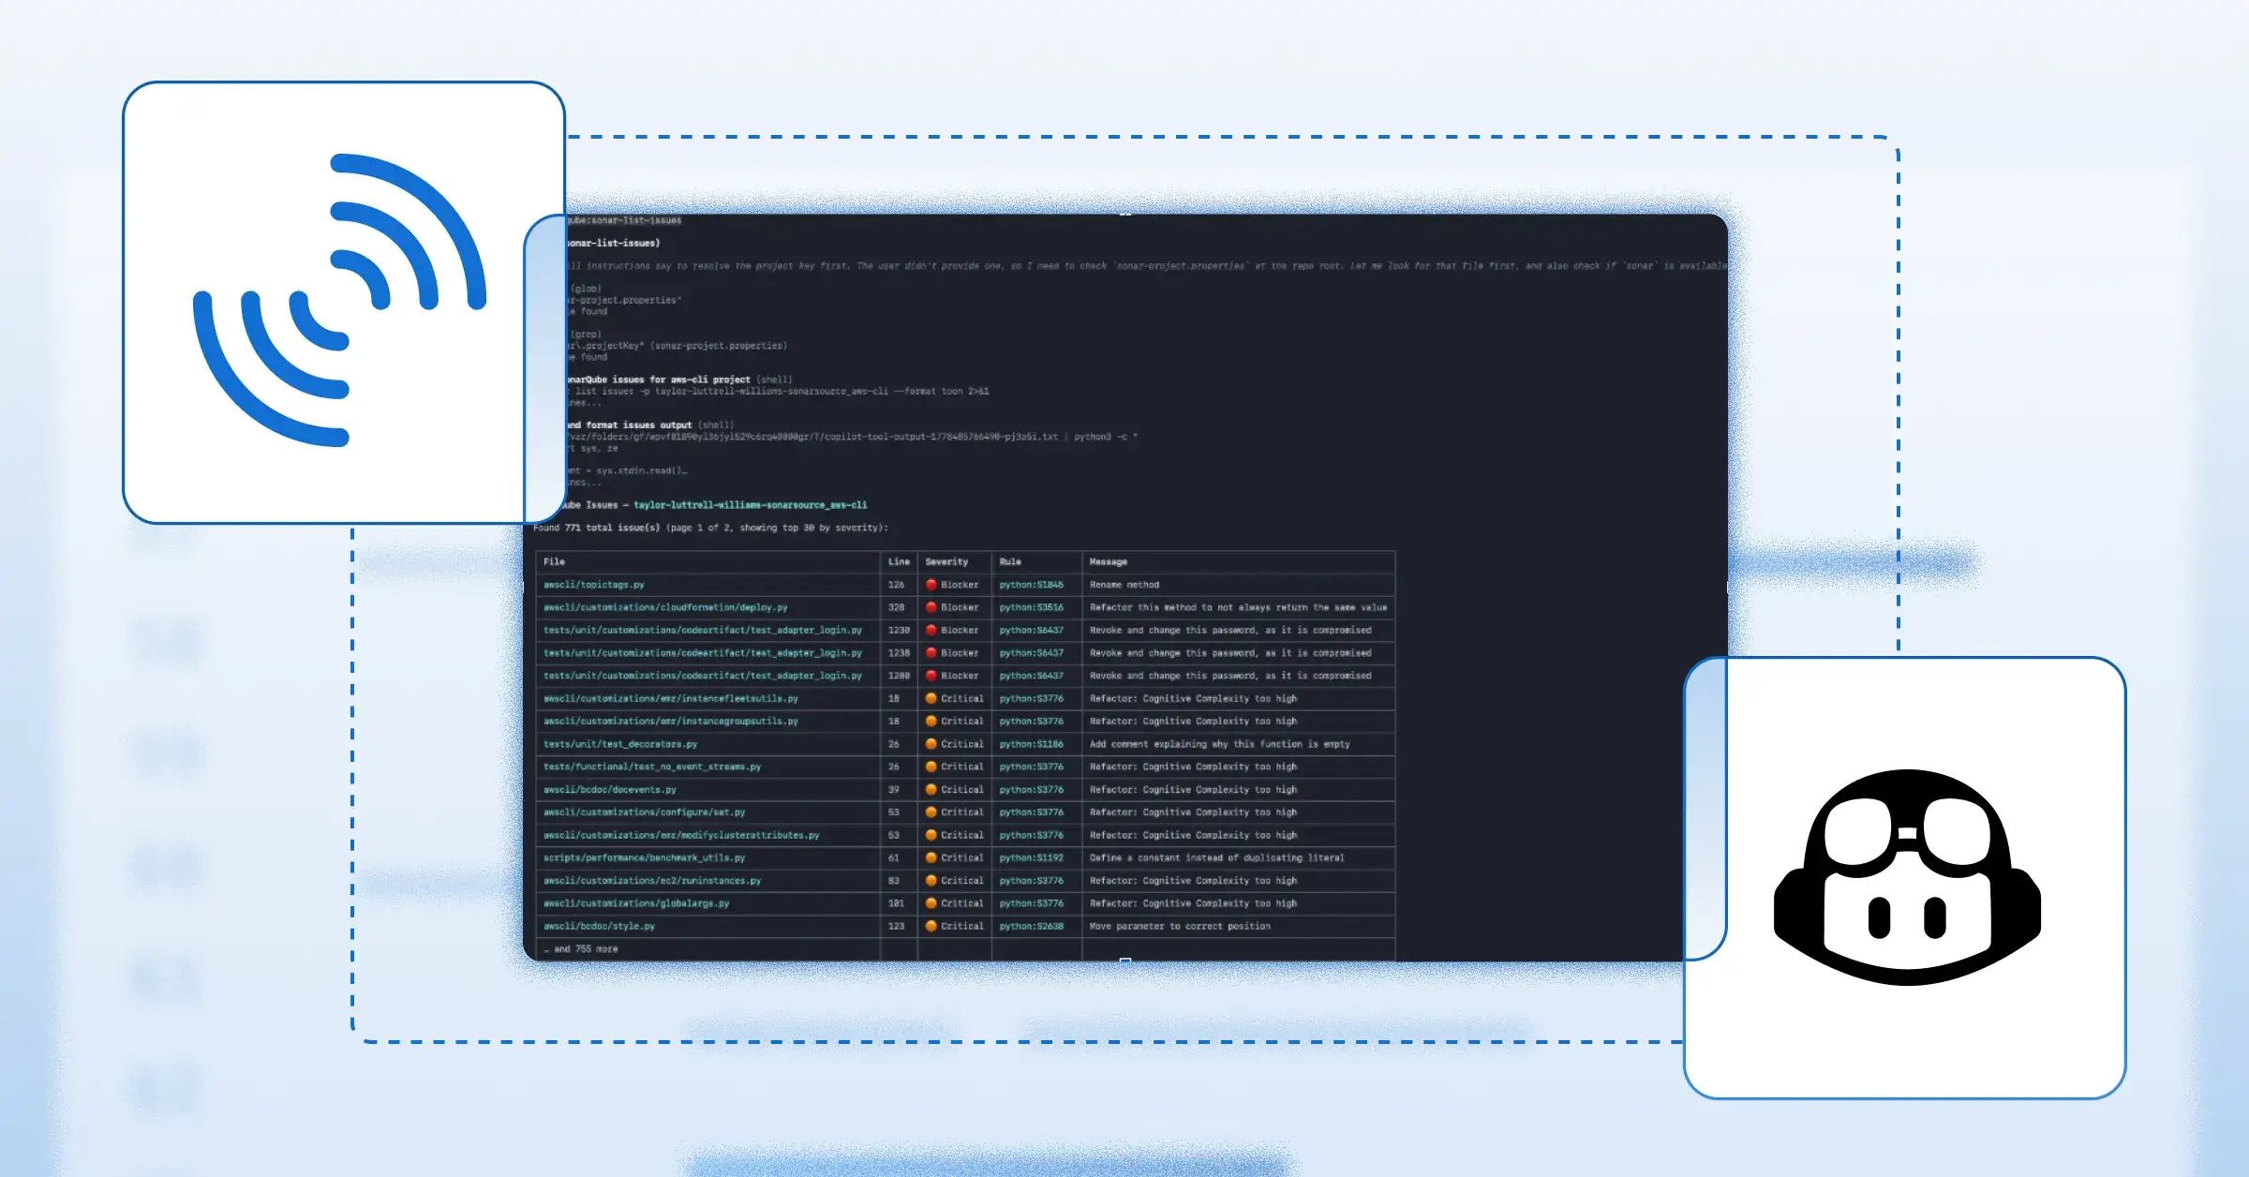
Task: Click the GitHub Copilot mascot logo card
Action: [x=1905, y=878]
